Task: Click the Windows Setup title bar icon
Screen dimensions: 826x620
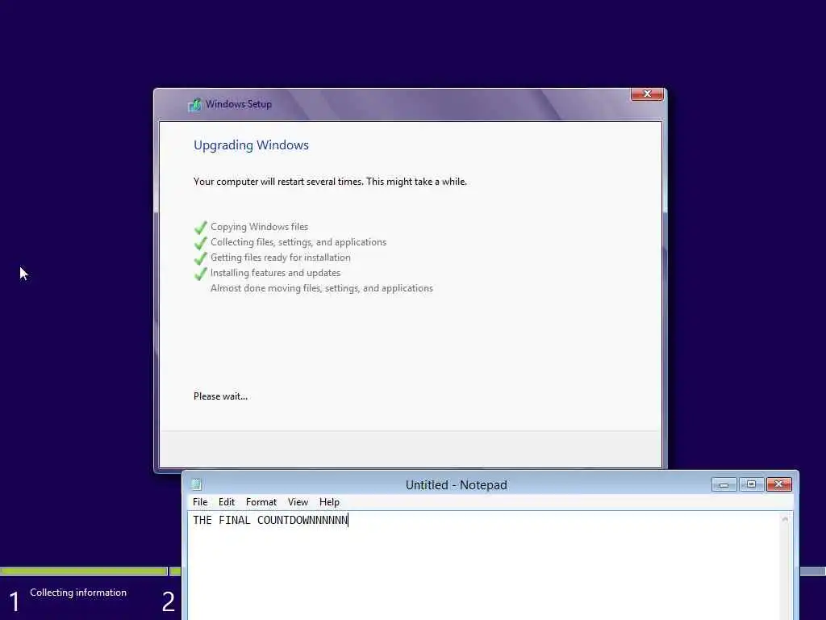Action: pyautogui.click(x=194, y=104)
